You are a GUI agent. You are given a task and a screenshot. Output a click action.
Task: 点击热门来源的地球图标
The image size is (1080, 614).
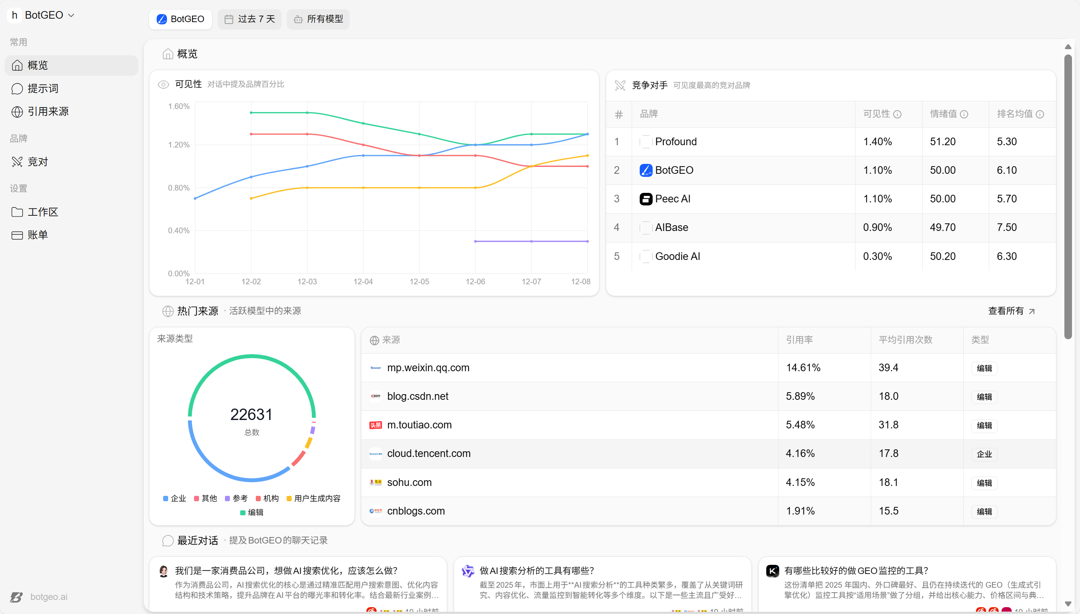click(x=168, y=311)
